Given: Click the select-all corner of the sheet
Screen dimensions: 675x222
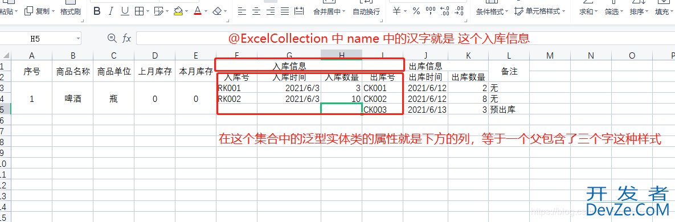Looking at the screenshot, I should [5, 55].
